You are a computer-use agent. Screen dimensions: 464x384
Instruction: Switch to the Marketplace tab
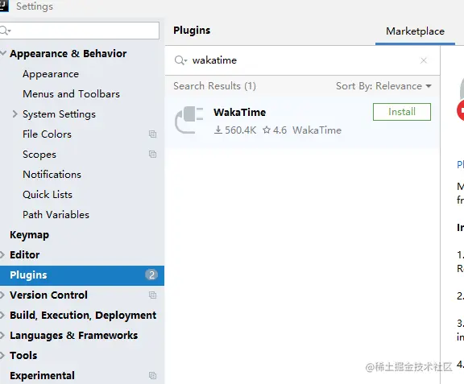coord(415,31)
